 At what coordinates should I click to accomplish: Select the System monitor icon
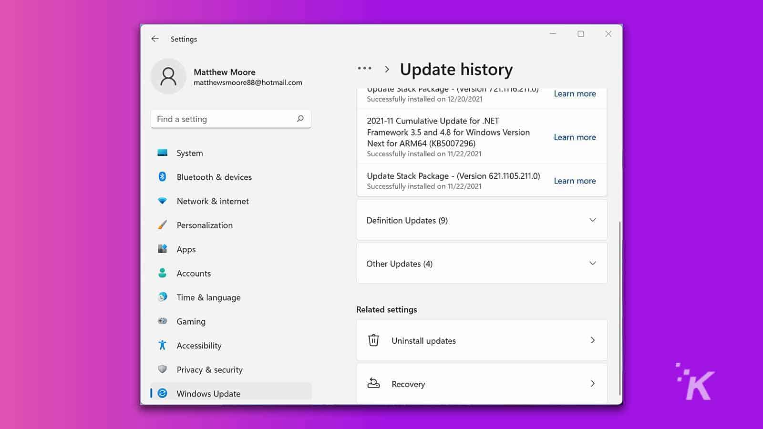[162, 153]
